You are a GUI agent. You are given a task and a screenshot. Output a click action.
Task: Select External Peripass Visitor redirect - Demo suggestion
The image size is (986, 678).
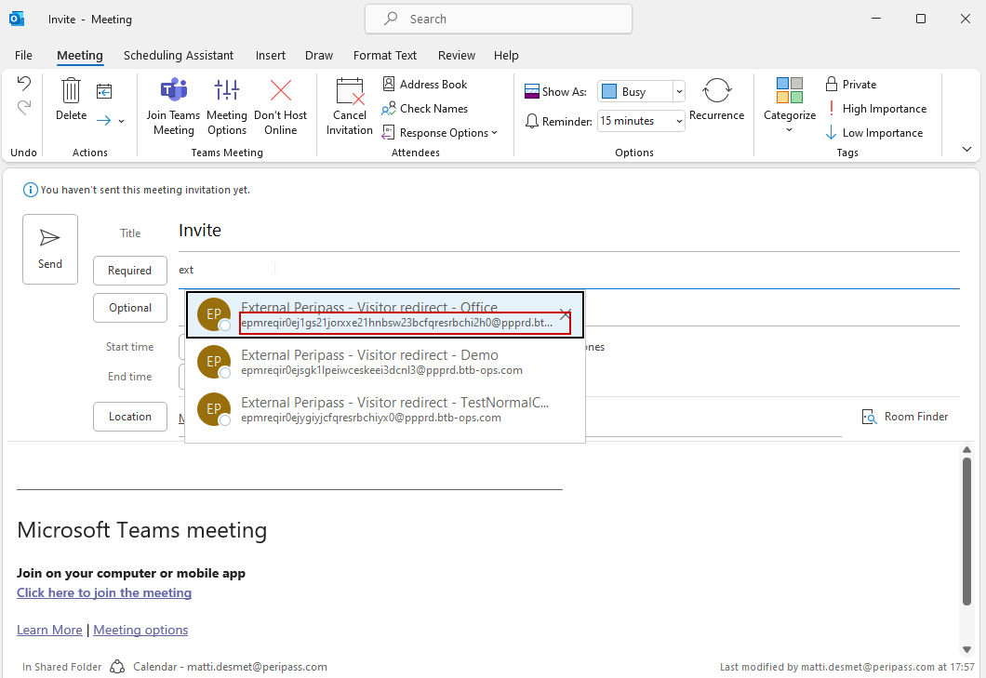pyautogui.click(x=385, y=362)
